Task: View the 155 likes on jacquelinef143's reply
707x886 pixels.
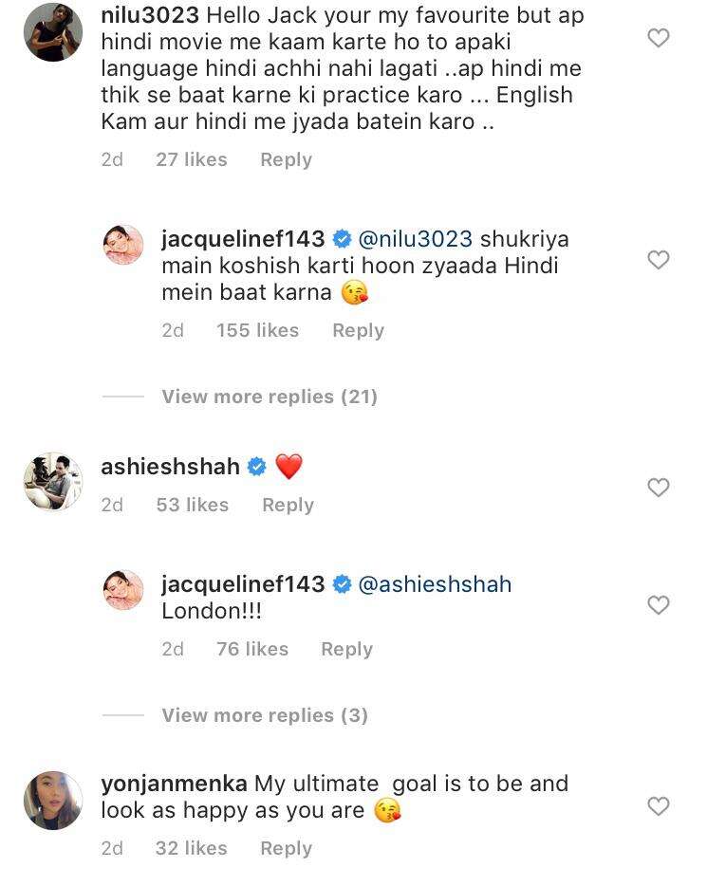Action: pos(257,330)
